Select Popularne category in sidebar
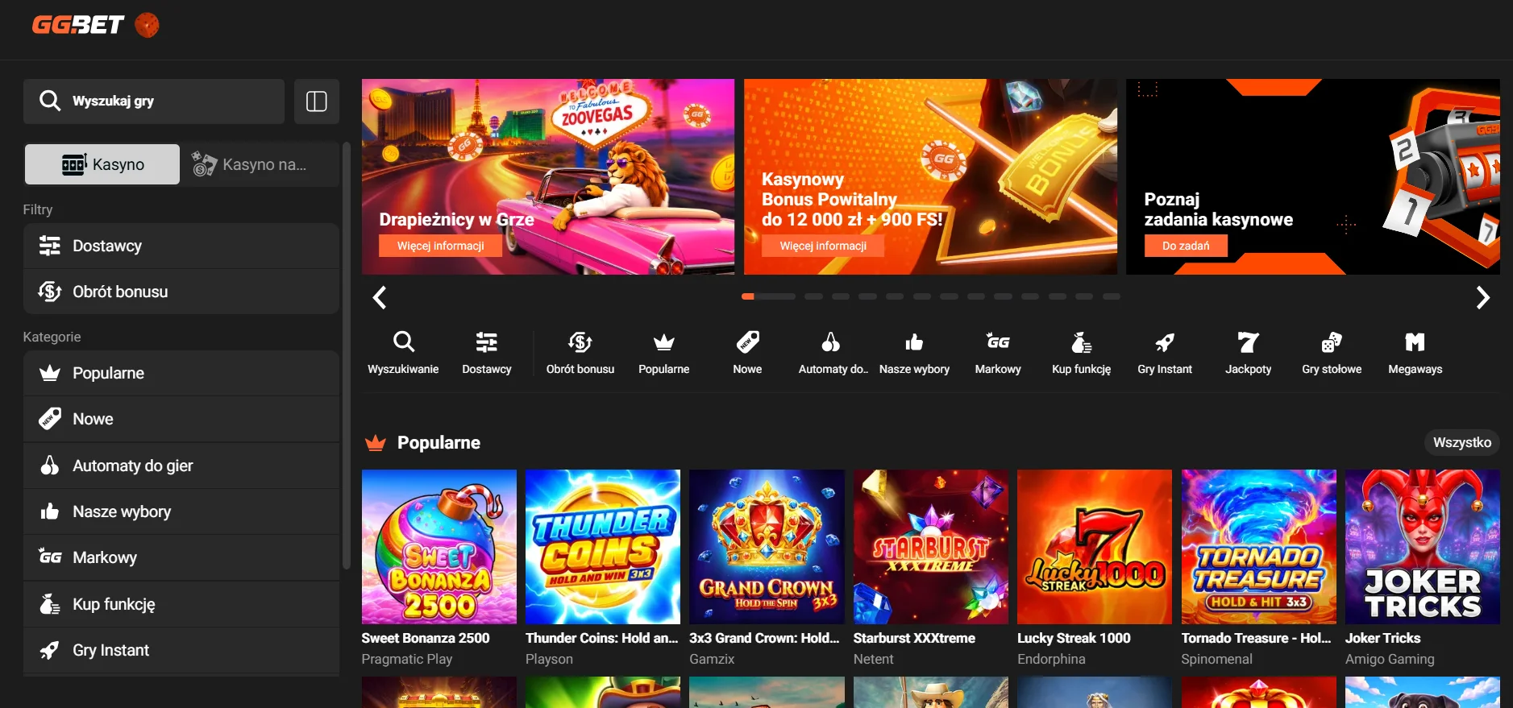 click(181, 373)
